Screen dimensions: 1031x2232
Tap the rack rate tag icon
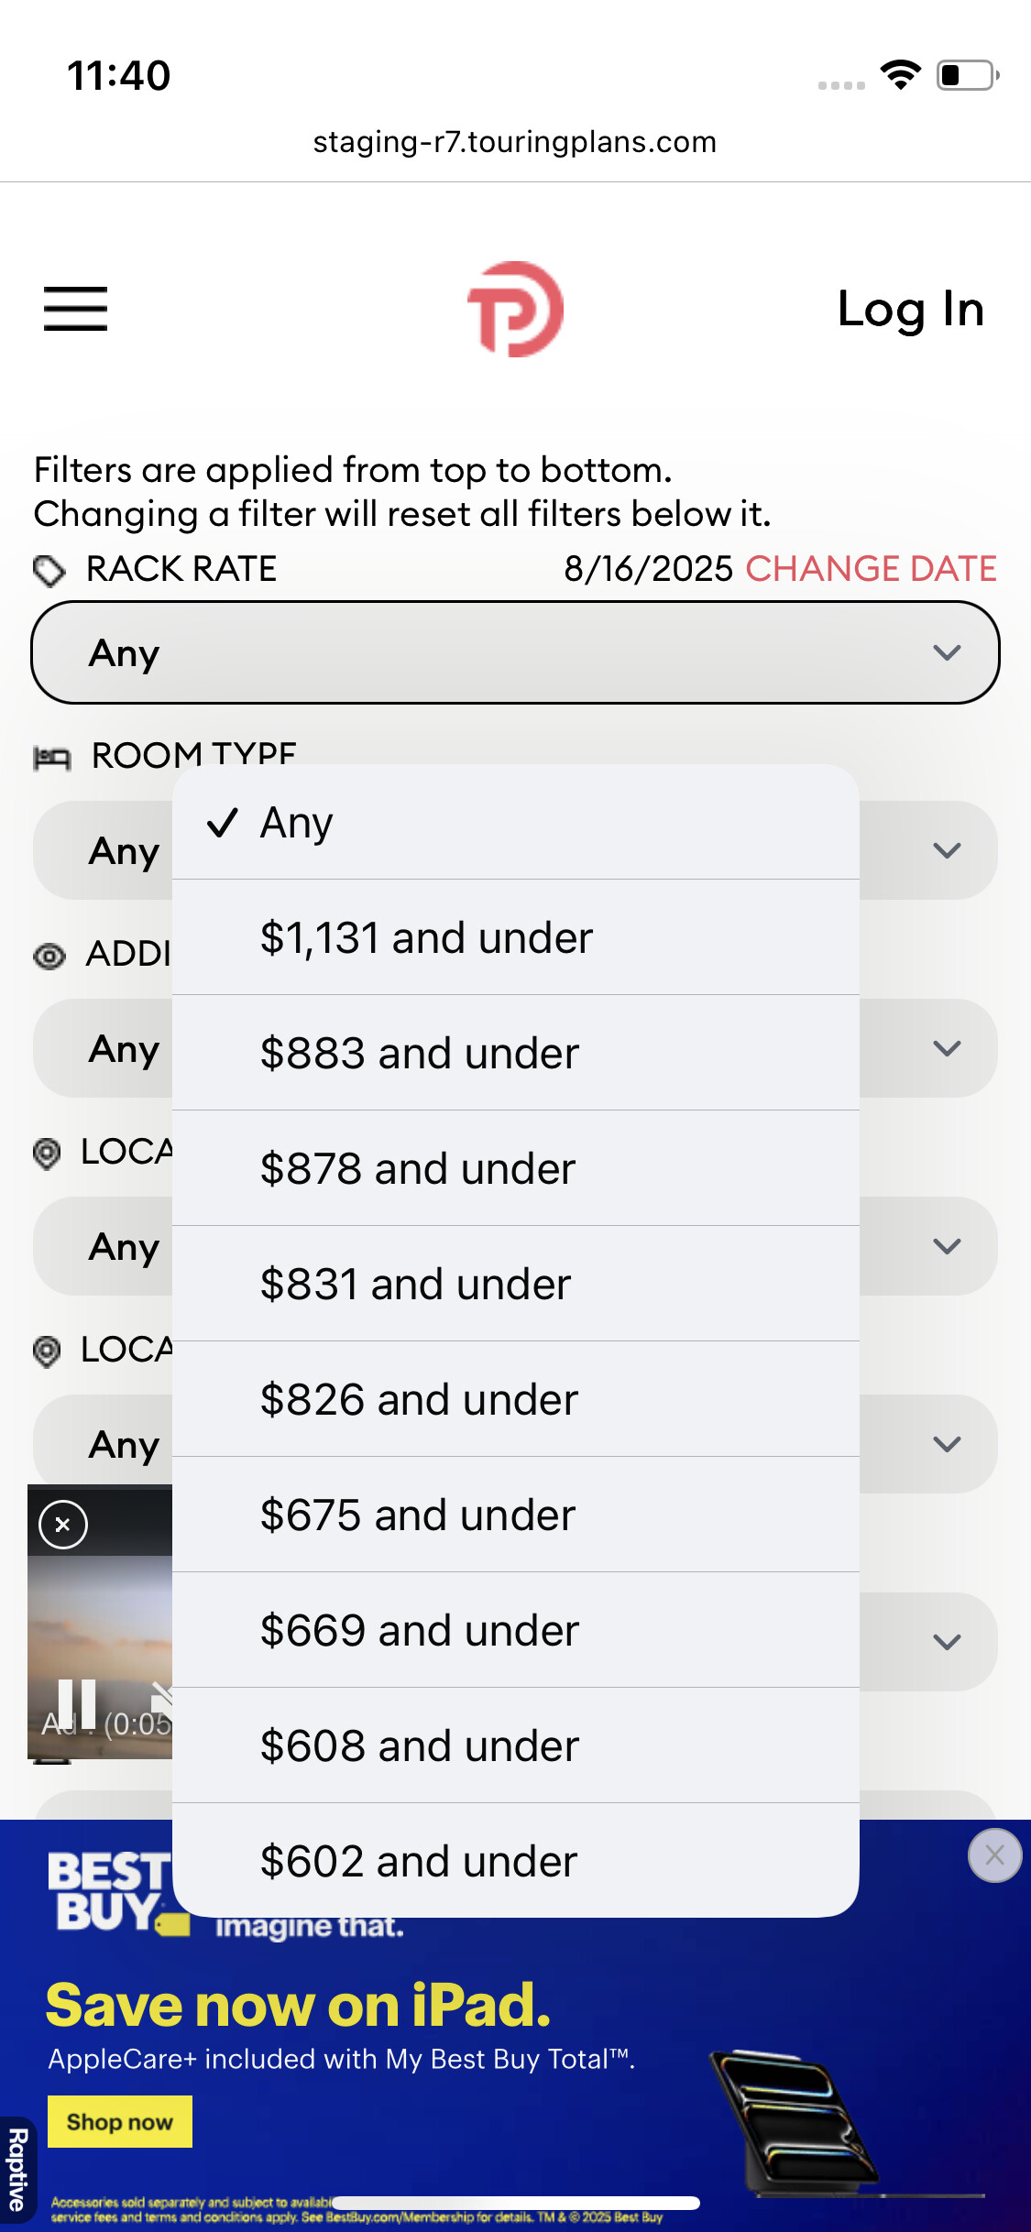pos(49,570)
